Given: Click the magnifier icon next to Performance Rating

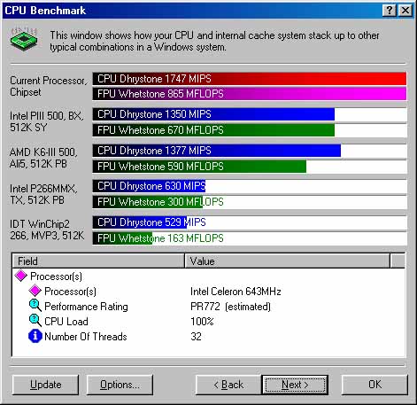Looking at the screenshot, I should coord(35,306).
